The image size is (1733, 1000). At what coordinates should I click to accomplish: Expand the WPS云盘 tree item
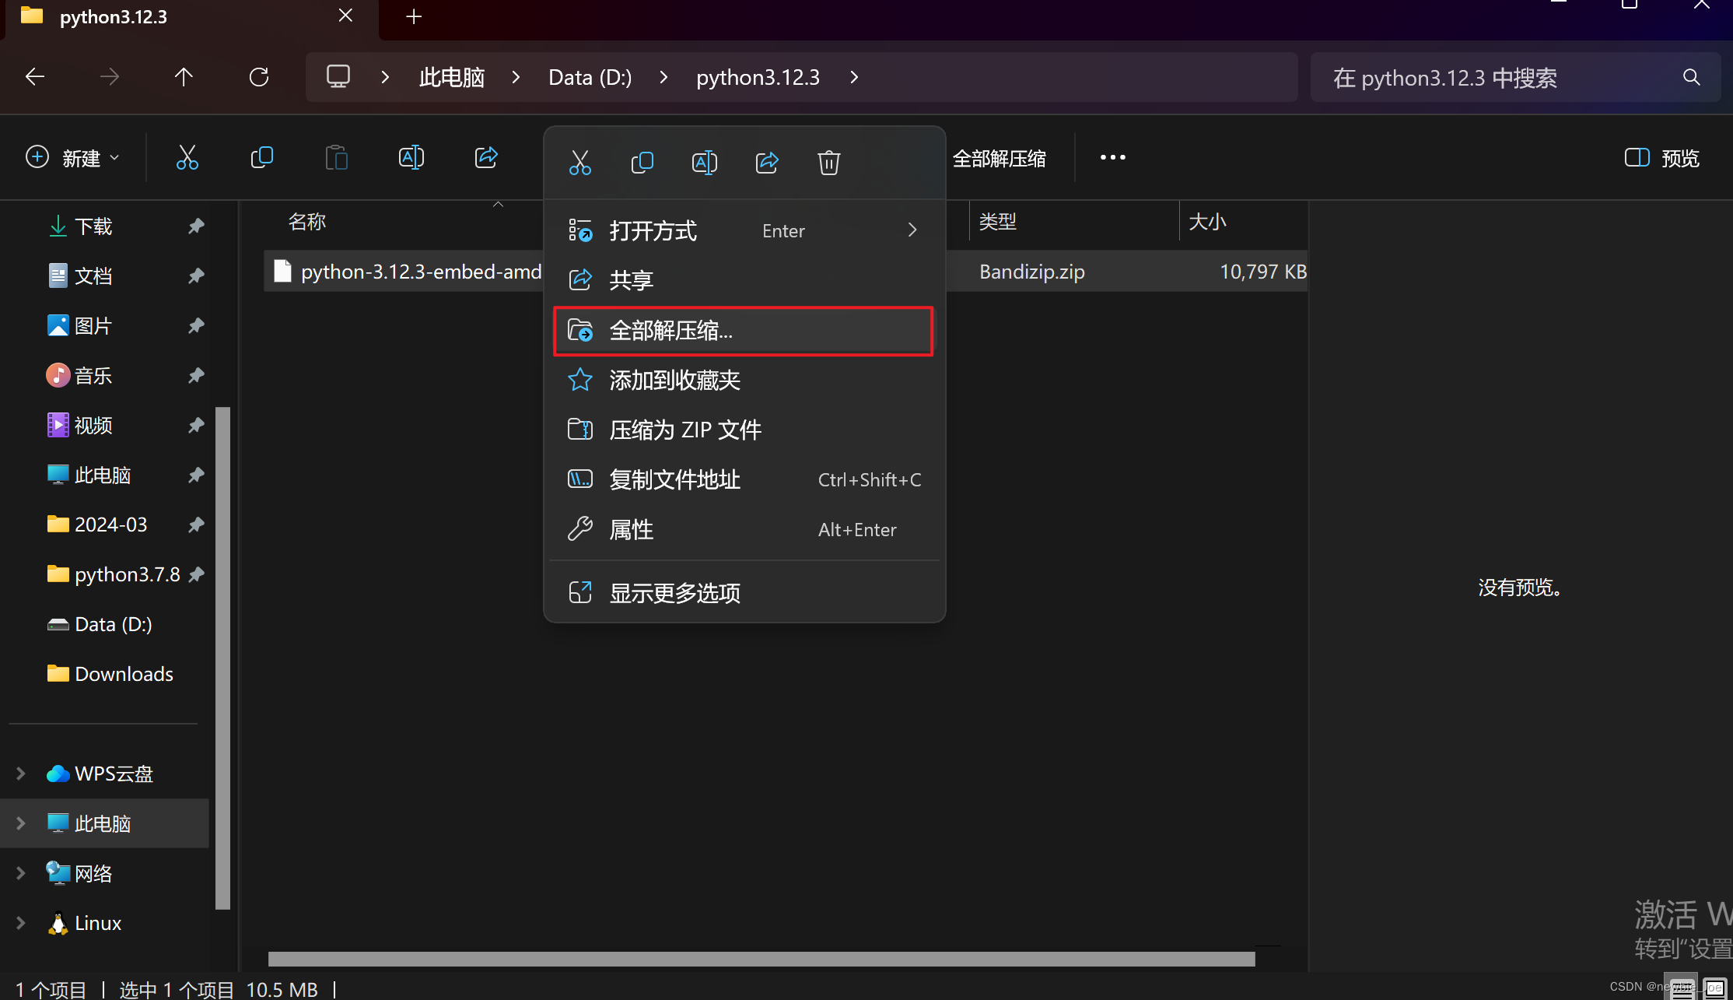[x=19, y=773]
